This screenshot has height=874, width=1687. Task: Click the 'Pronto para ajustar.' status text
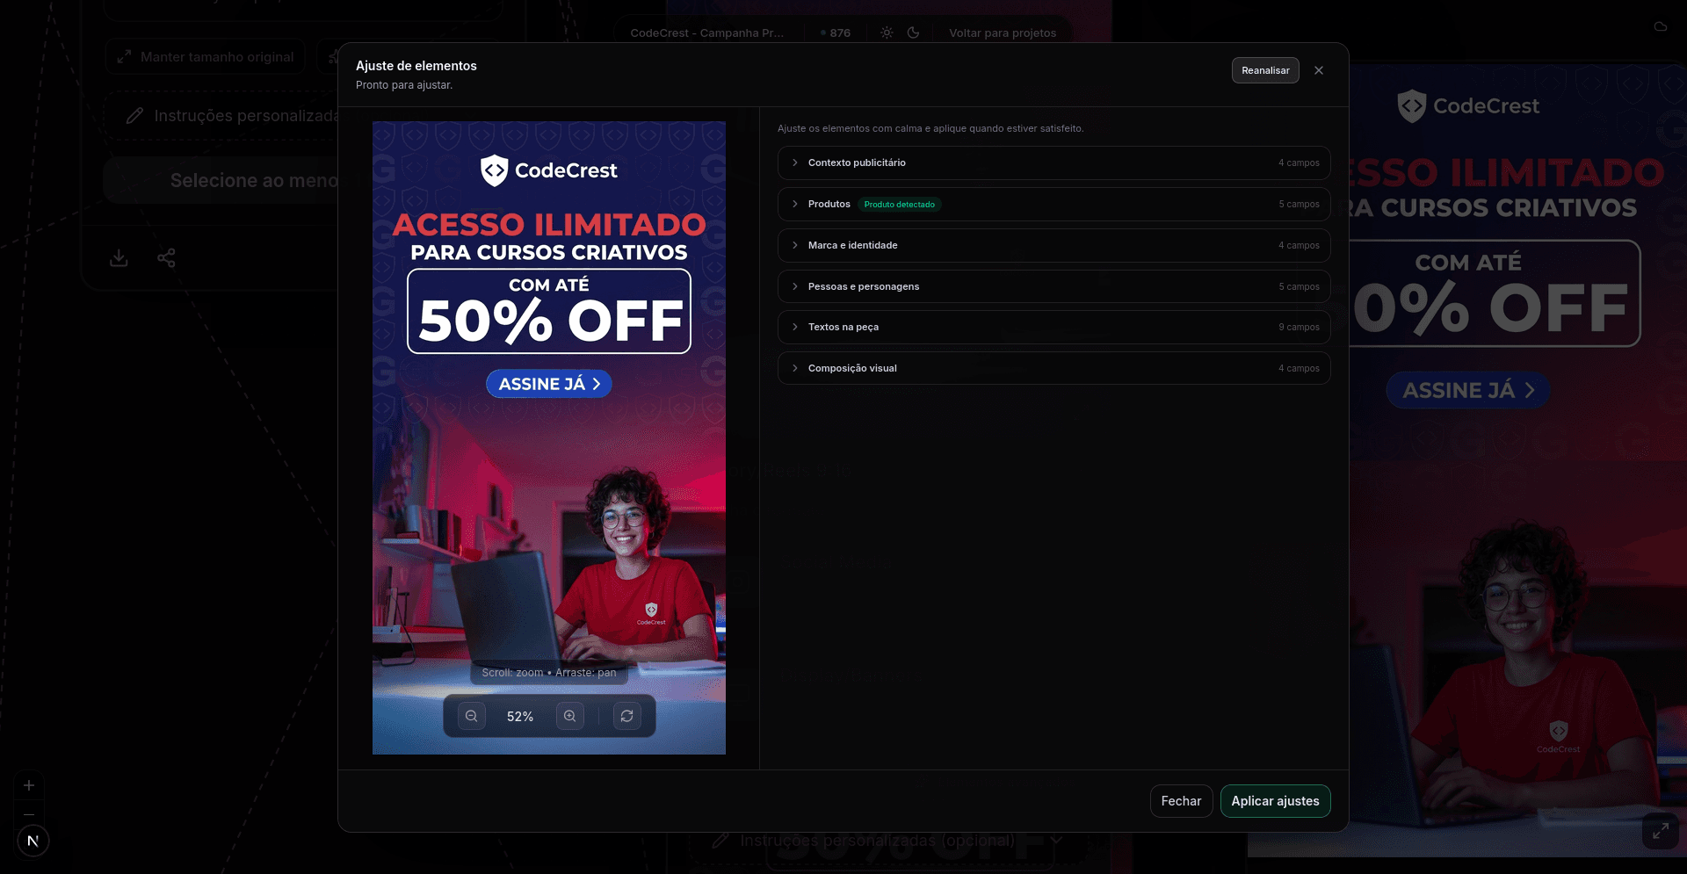404,85
